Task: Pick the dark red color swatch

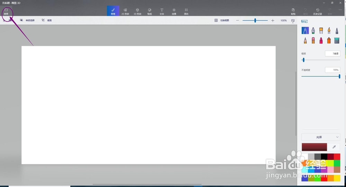Action: coord(330,157)
